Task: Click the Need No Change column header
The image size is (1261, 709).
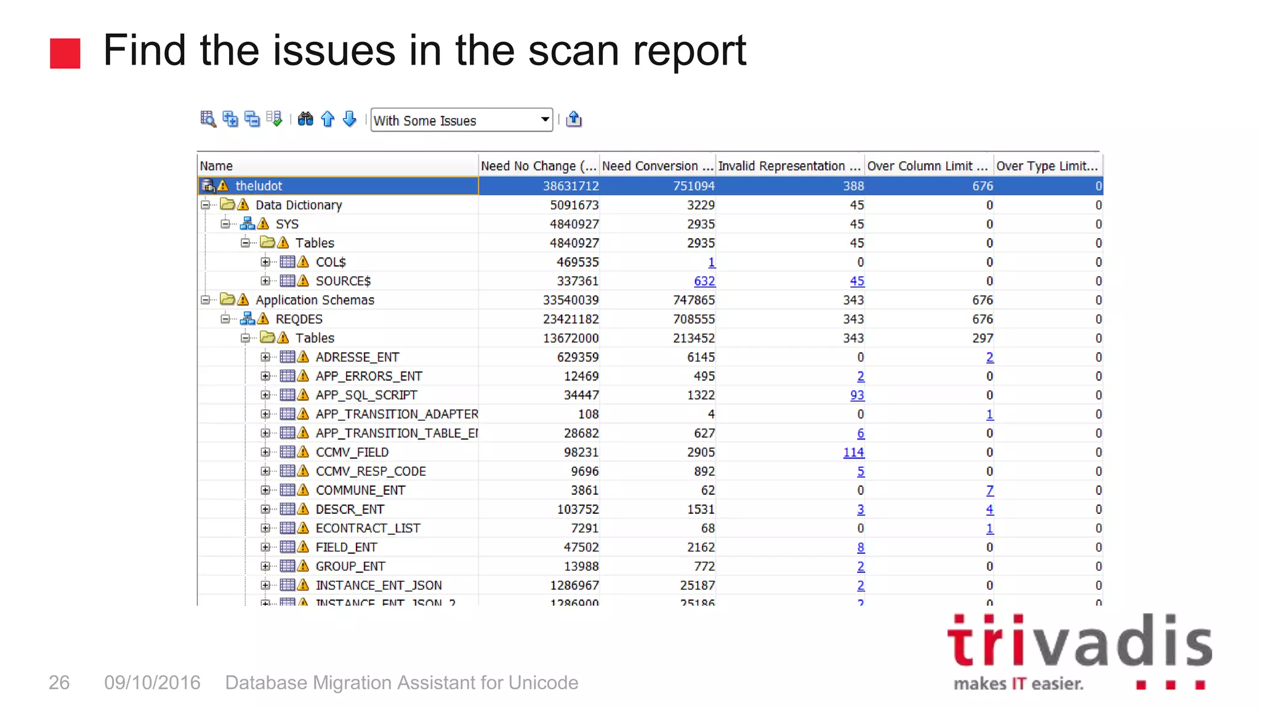Action: [x=539, y=166]
